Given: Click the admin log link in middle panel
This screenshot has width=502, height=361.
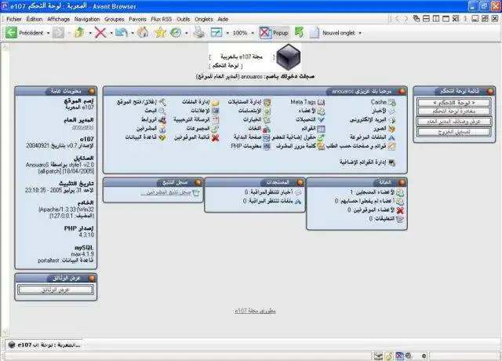Looking at the screenshot, I should pos(166,192).
